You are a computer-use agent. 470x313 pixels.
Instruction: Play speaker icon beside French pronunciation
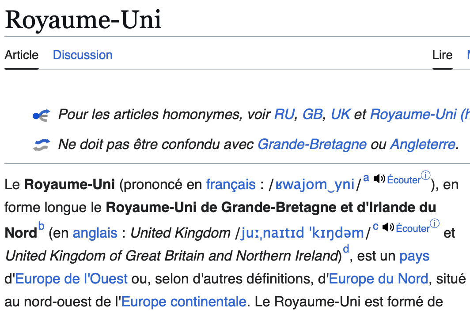click(x=379, y=179)
